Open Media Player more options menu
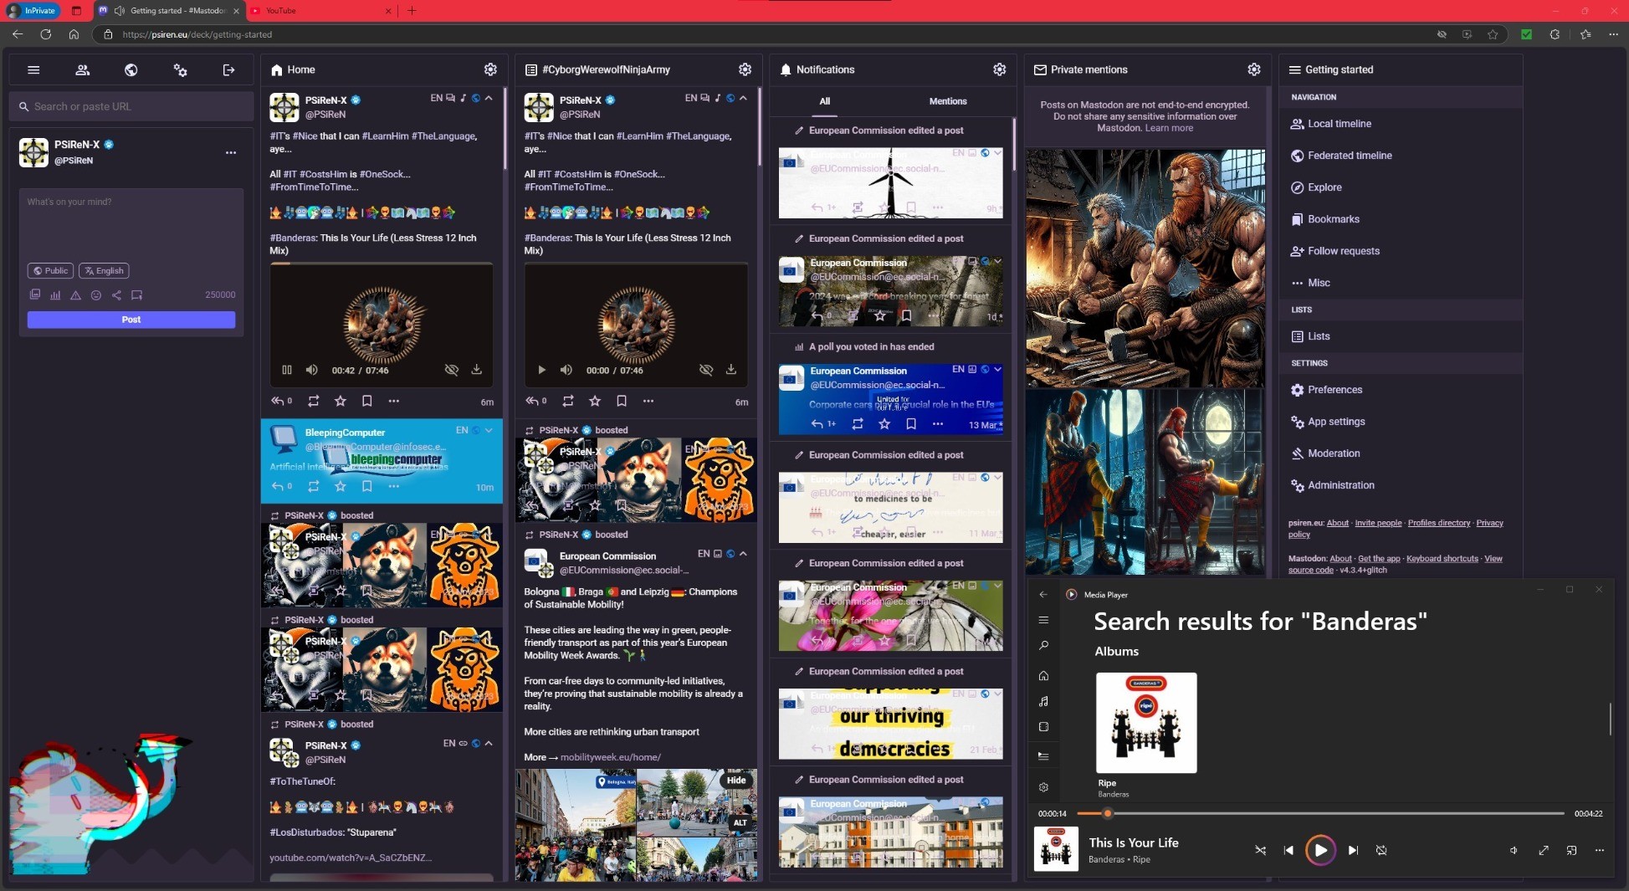Image resolution: width=1629 pixels, height=891 pixels. pos(1599,850)
